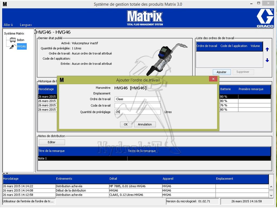This screenshot has height=208, width=277.
Task: Click Editer in Notes de distribution
Action: coord(52,142)
